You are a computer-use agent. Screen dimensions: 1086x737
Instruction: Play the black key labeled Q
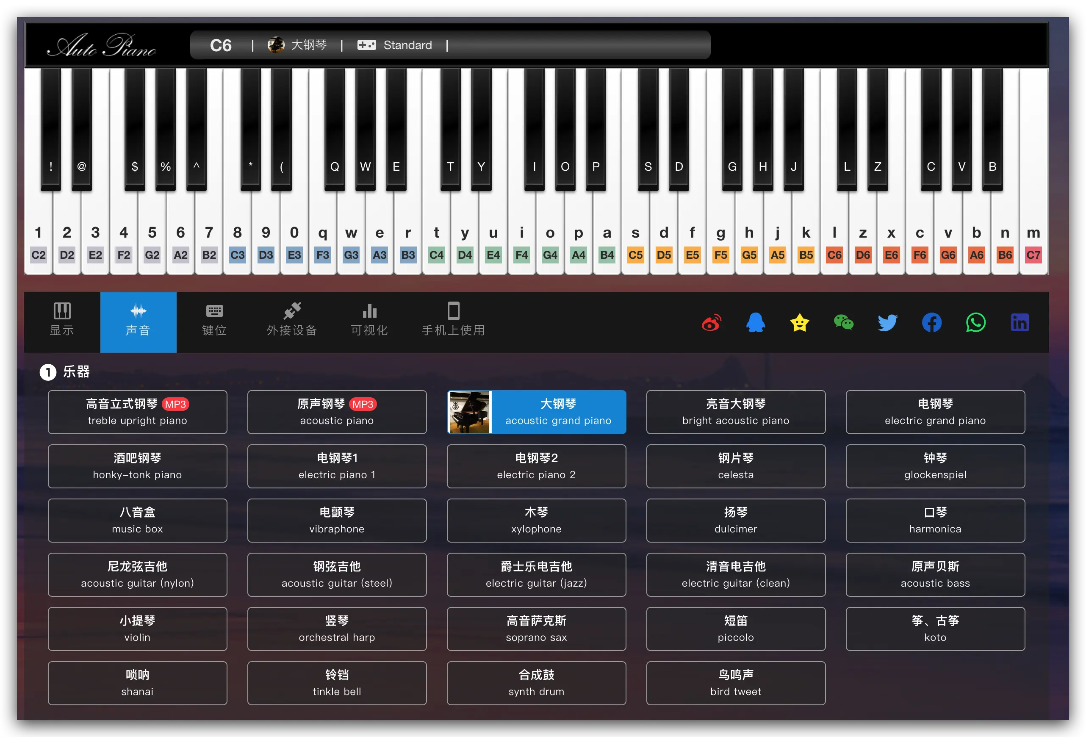click(335, 130)
